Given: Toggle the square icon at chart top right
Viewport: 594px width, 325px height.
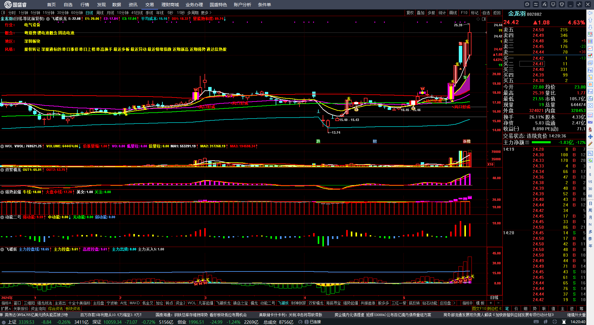Looking at the screenshot, I should click(484, 19).
